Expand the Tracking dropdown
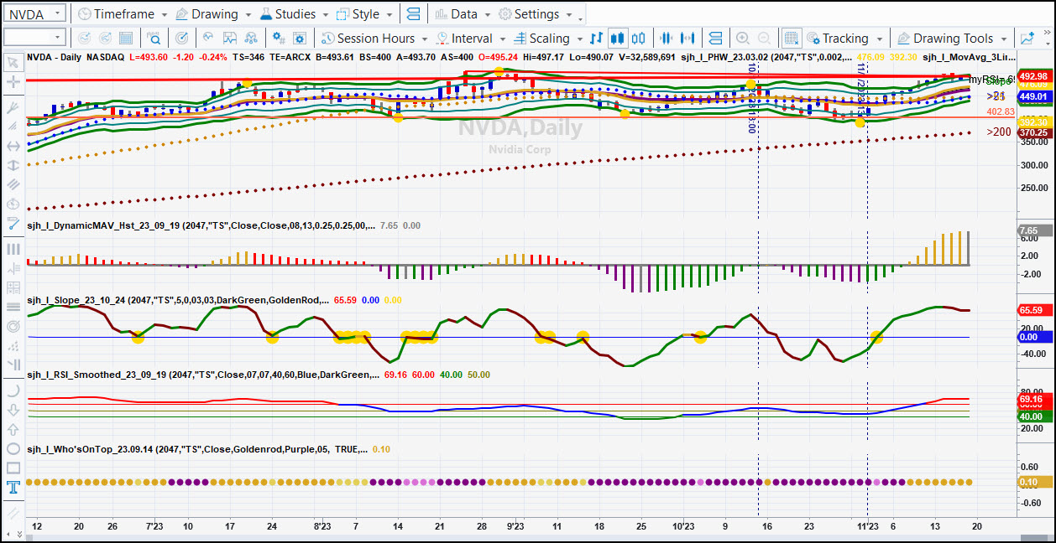This screenshot has width=1056, height=543. coord(845,39)
